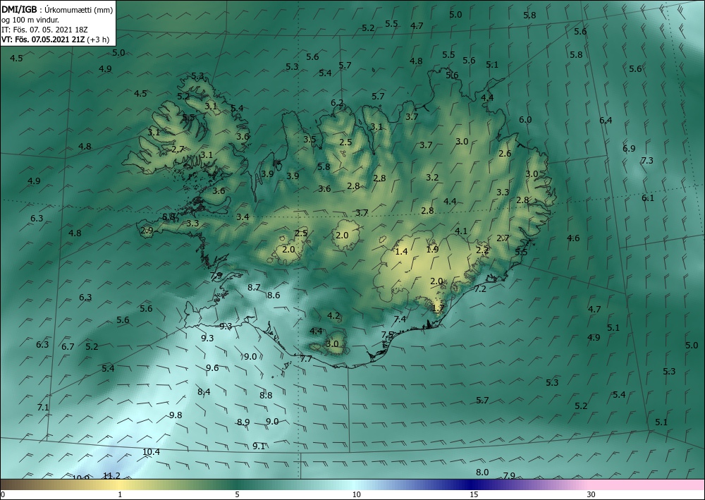Click the 10.4 value on the map
This screenshot has width=705, height=500.
[151, 452]
